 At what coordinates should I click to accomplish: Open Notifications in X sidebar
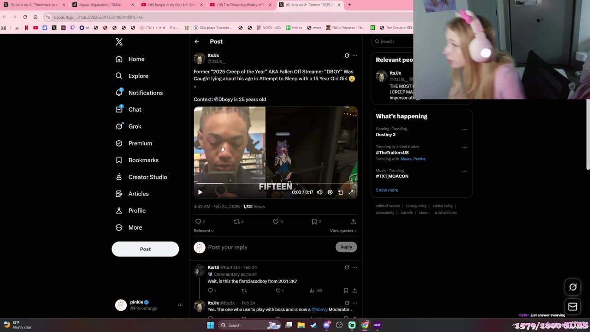click(x=139, y=93)
